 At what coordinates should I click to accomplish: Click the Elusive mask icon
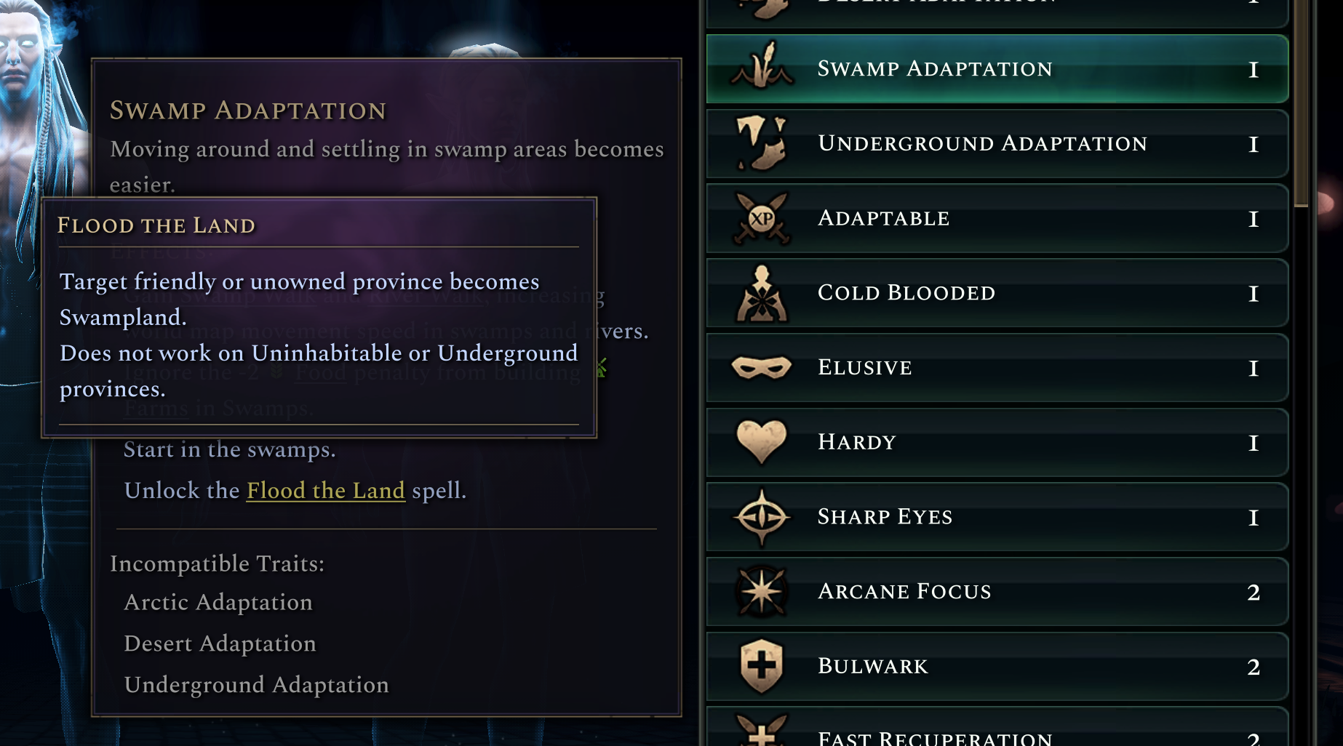tap(762, 367)
